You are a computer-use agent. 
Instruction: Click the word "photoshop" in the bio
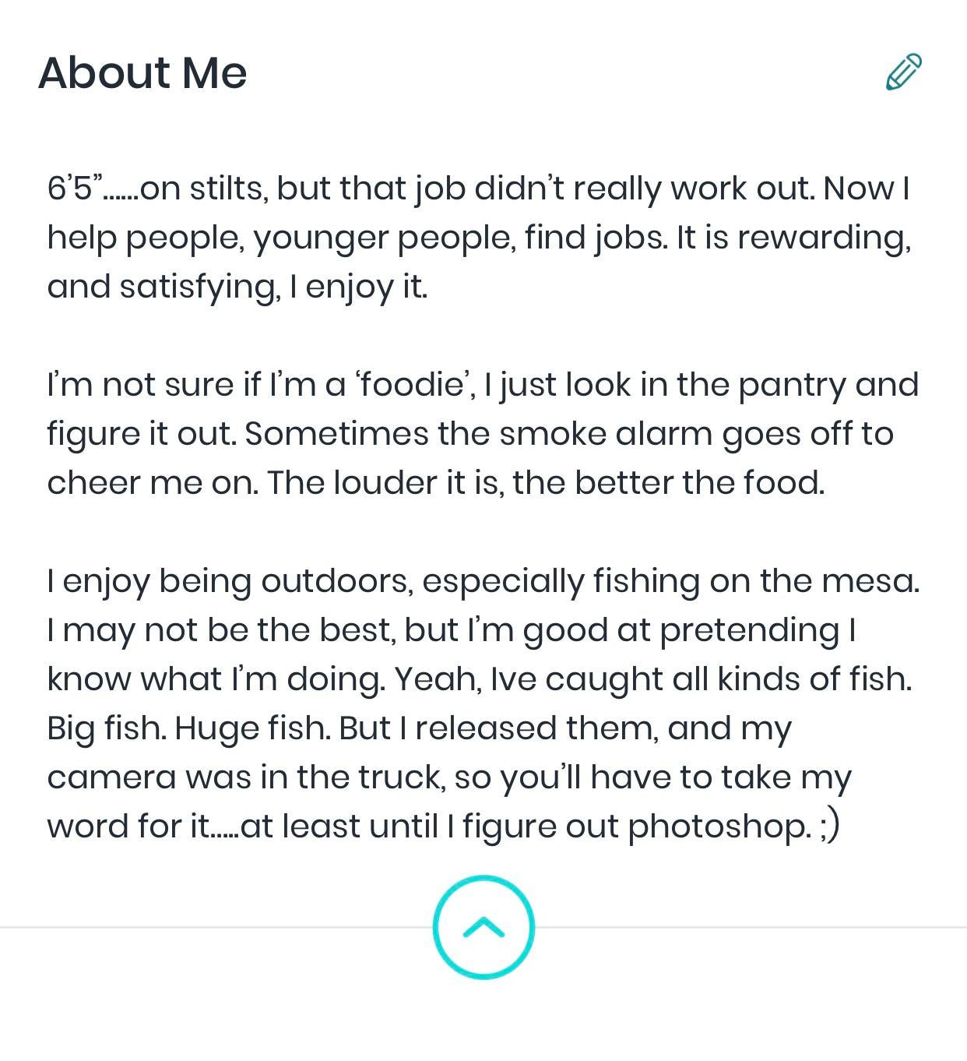(719, 827)
